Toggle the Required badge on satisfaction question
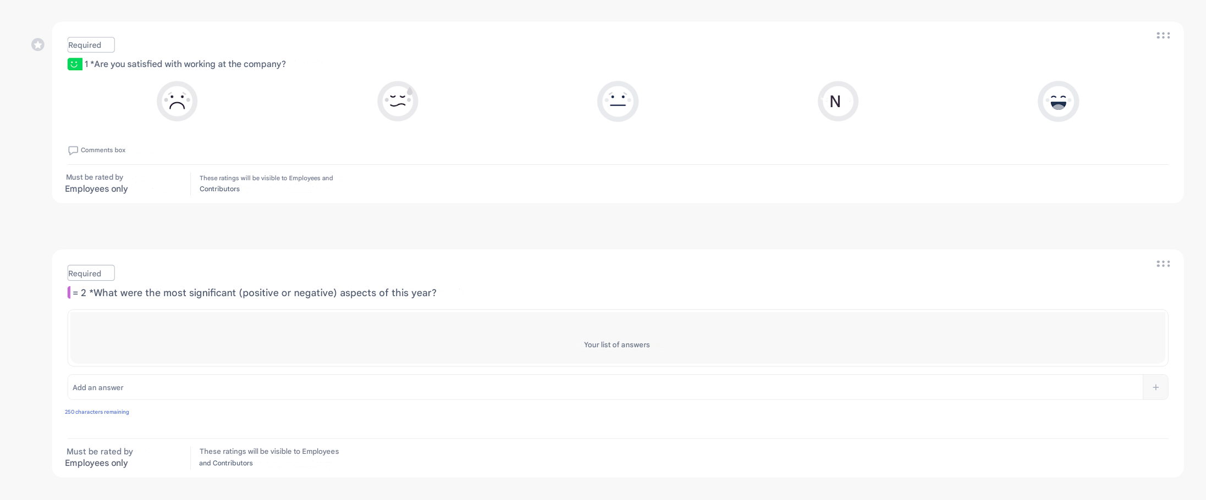This screenshot has height=500, width=1206. (x=91, y=45)
